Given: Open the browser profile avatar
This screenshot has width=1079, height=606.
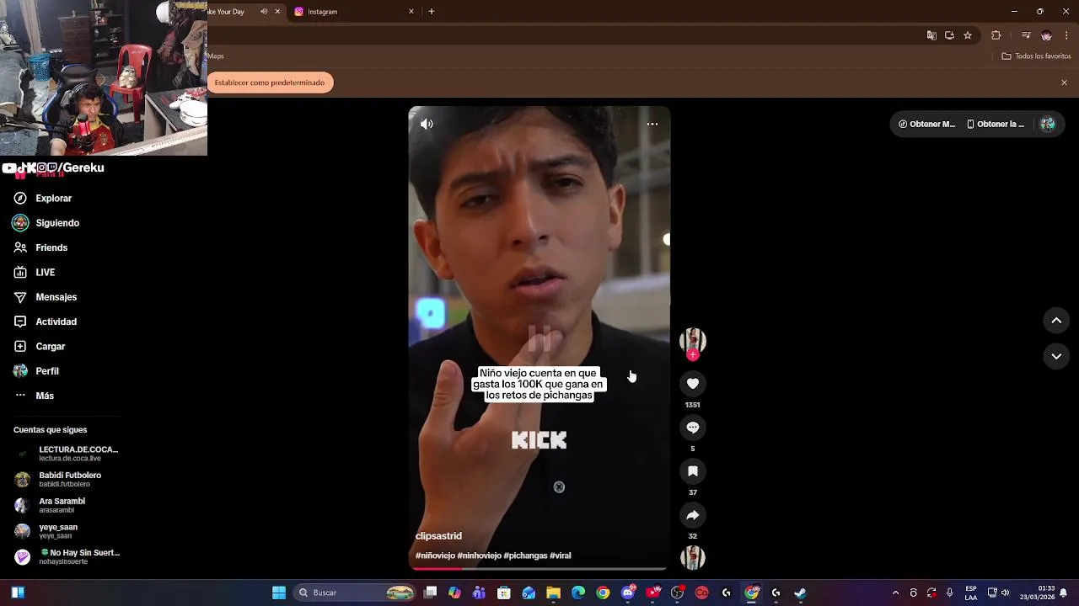Looking at the screenshot, I should (x=1046, y=35).
